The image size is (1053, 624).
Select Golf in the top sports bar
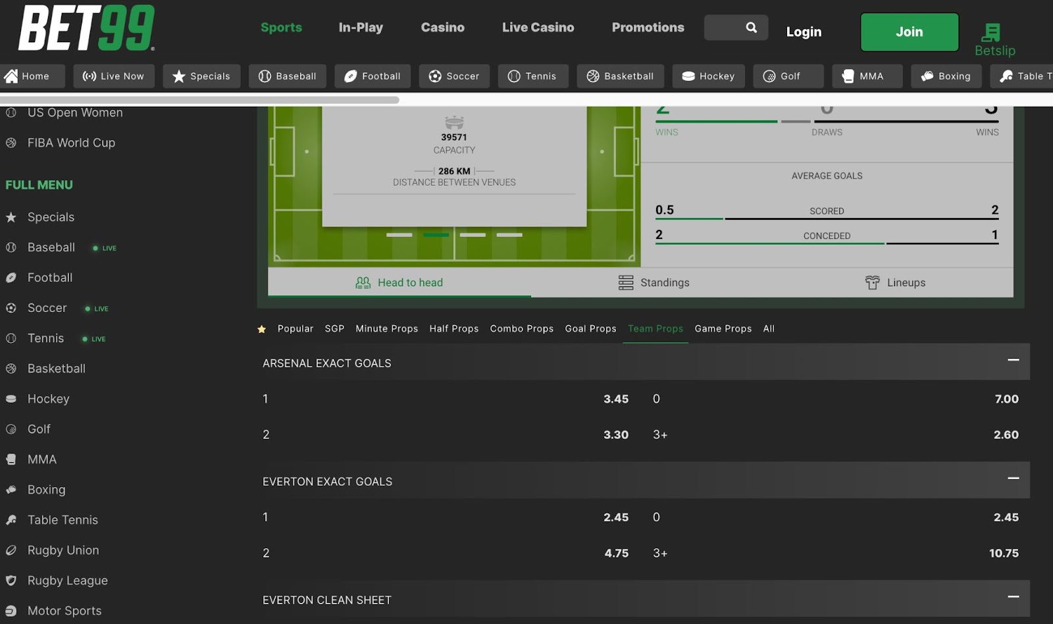point(788,76)
